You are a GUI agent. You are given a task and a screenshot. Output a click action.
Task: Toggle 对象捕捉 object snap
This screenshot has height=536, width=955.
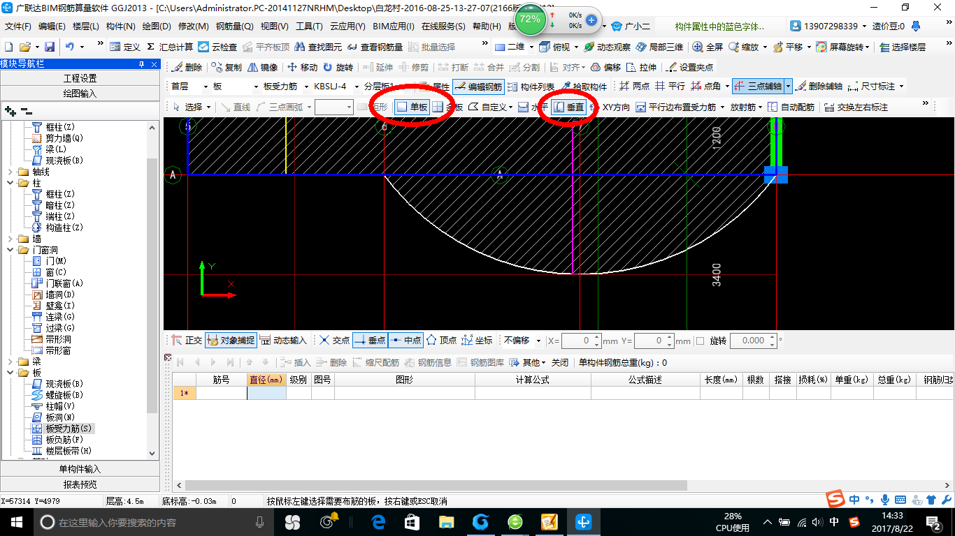coord(231,341)
